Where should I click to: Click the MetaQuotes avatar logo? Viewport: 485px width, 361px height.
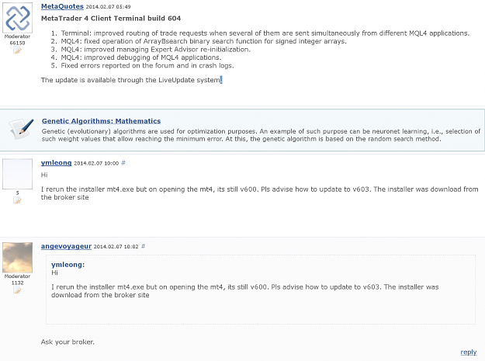tap(17, 18)
